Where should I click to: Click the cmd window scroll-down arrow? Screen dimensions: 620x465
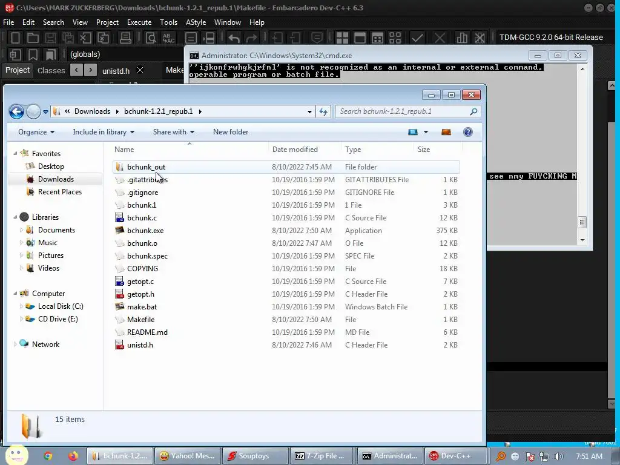582,240
